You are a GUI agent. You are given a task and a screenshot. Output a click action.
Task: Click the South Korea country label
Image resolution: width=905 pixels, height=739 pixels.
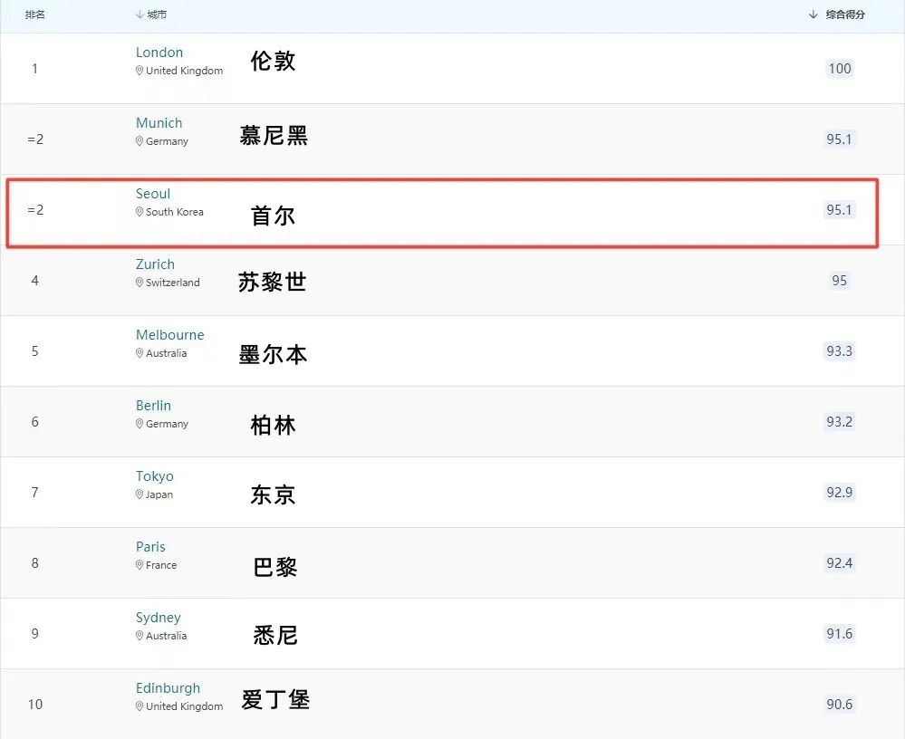point(174,212)
